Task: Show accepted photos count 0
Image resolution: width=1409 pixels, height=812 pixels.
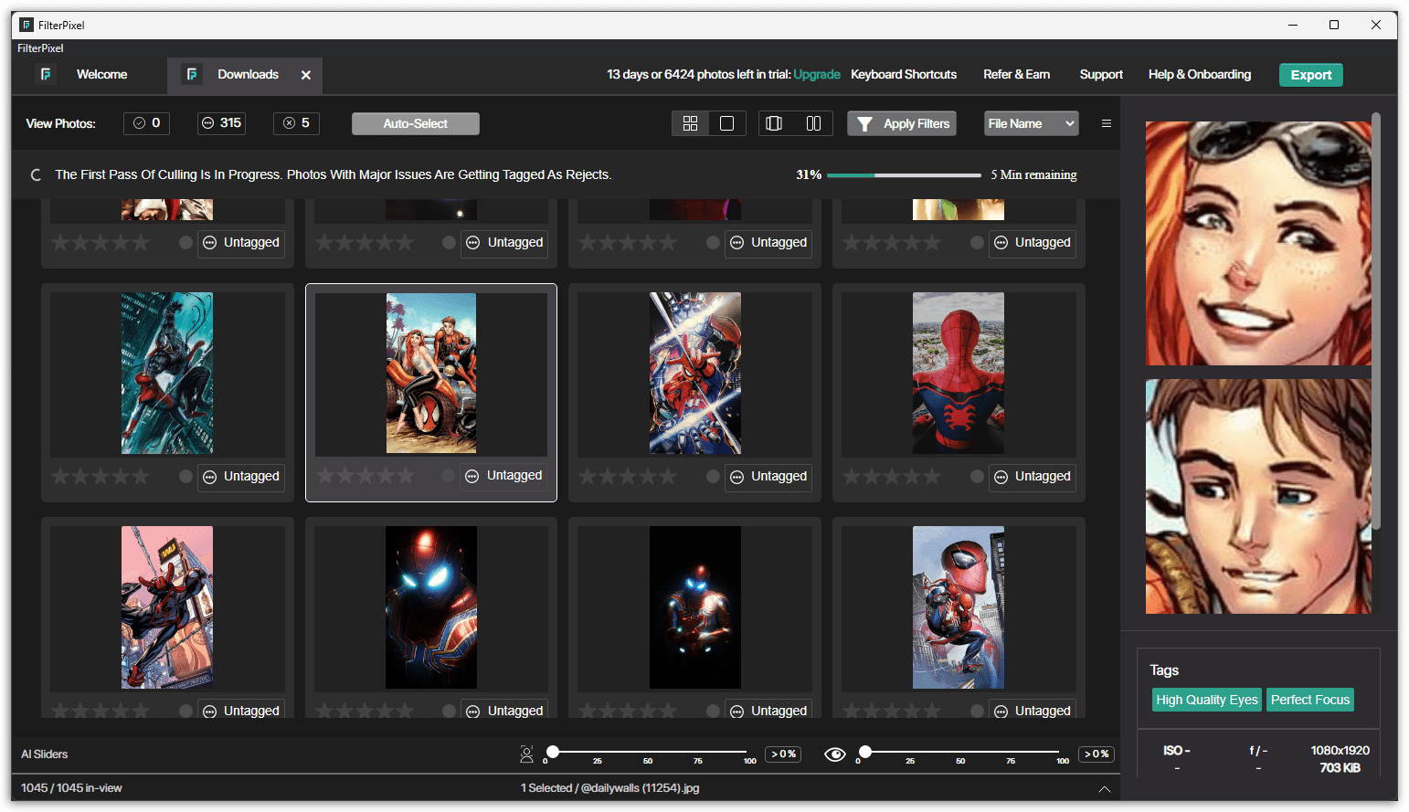Action: [147, 123]
